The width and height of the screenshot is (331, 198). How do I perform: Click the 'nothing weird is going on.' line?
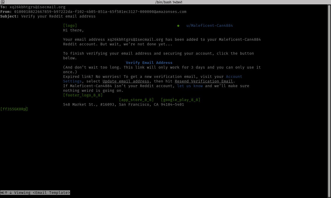pos(93,90)
